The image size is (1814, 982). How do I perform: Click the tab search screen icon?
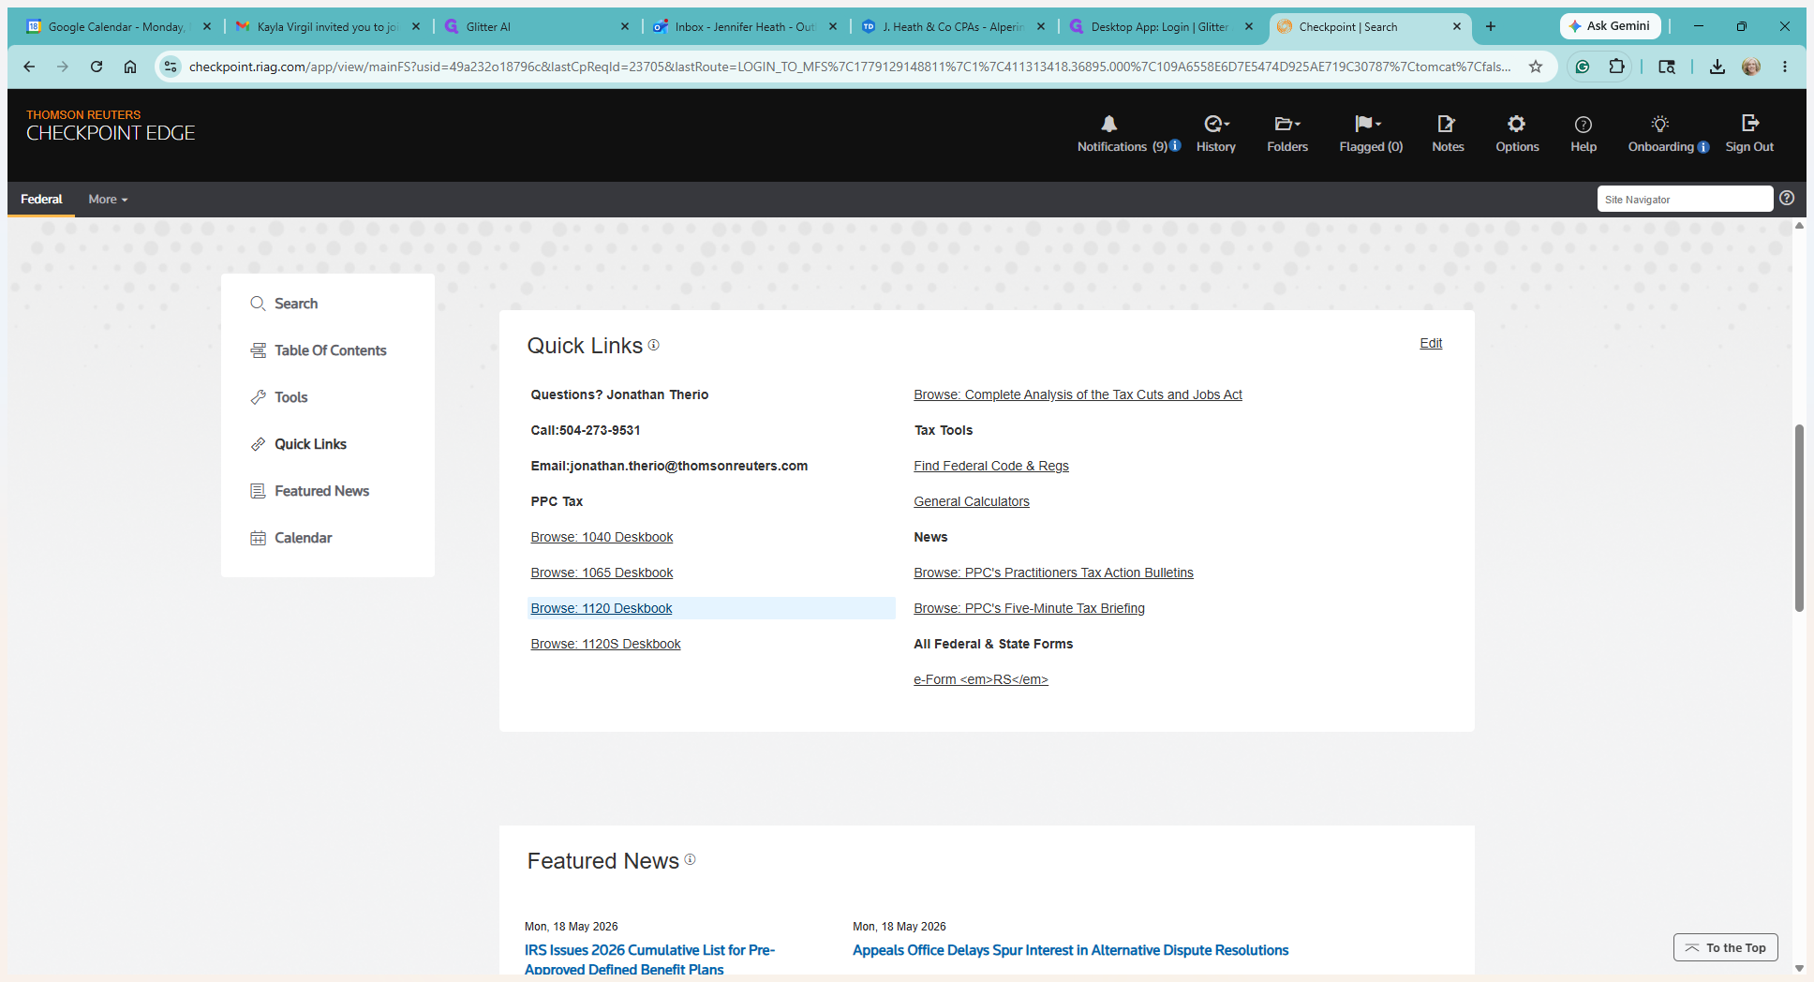[1667, 67]
